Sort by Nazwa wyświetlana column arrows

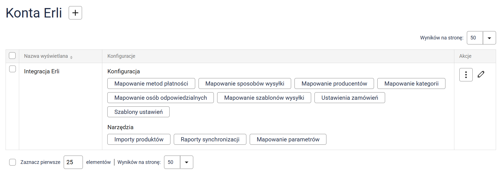coord(71,57)
